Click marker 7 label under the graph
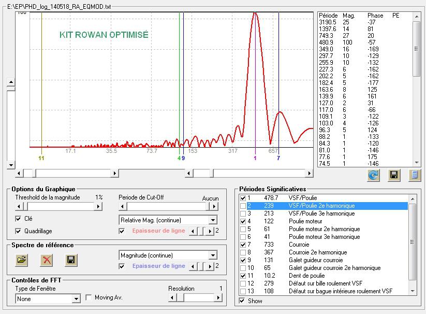 click(278, 158)
